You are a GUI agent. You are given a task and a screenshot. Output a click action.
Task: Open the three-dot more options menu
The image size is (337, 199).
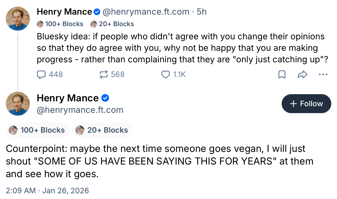[x=323, y=75]
